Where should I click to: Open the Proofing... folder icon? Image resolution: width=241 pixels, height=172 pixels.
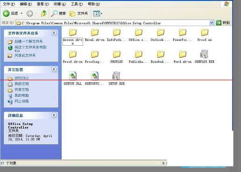(95, 54)
